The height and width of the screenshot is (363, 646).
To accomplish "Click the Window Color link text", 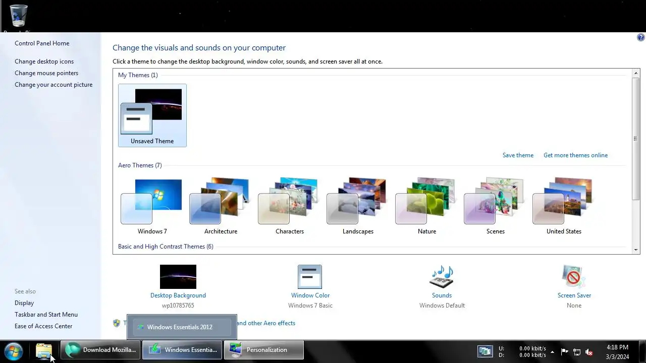I will (x=310, y=295).
